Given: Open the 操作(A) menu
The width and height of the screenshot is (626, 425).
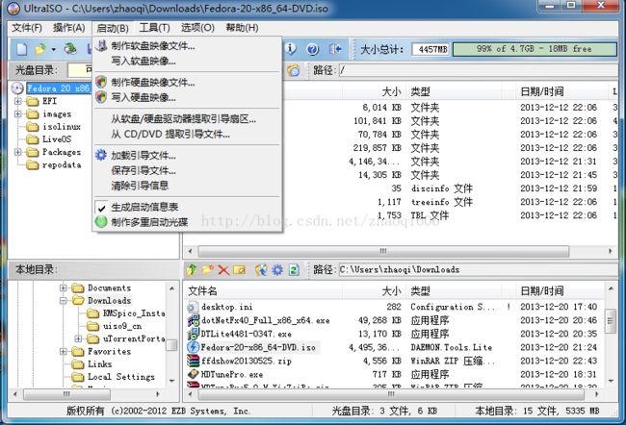Looking at the screenshot, I should (x=69, y=28).
